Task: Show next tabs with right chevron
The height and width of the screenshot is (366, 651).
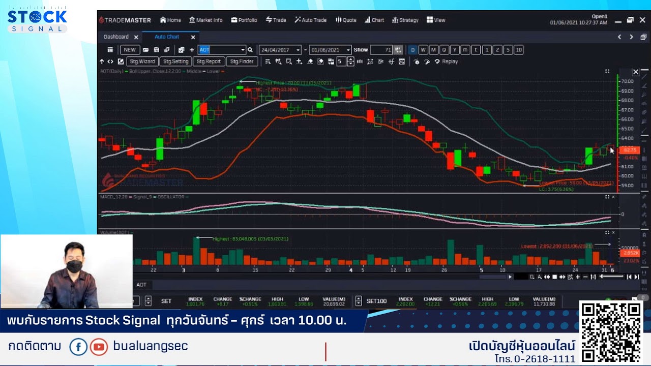Action: pyautogui.click(x=631, y=37)
